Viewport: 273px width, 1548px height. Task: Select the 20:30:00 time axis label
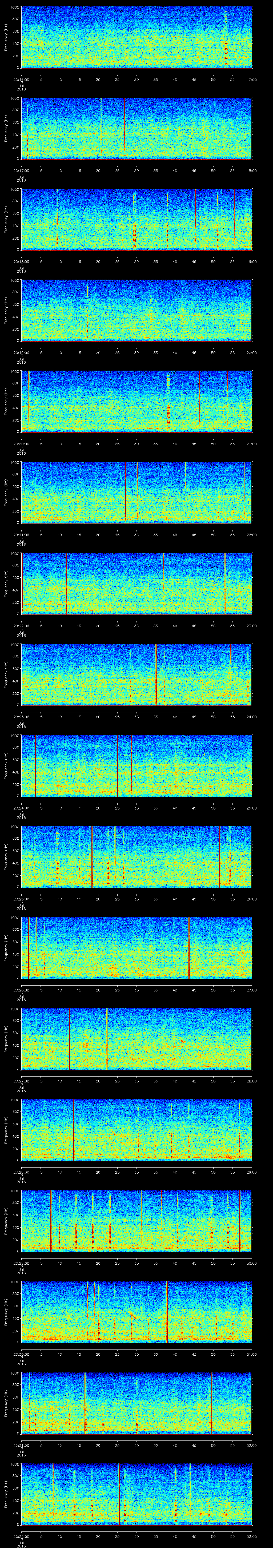[x=22, y=1353]
